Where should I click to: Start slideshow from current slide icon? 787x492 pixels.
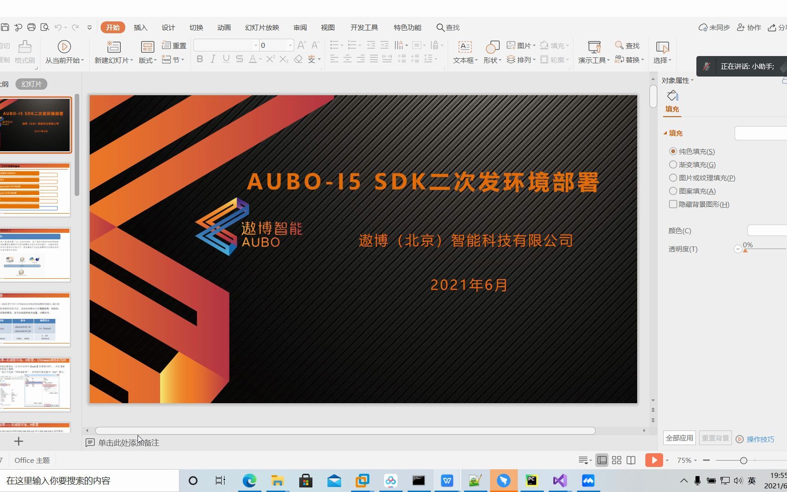(64, 46)
